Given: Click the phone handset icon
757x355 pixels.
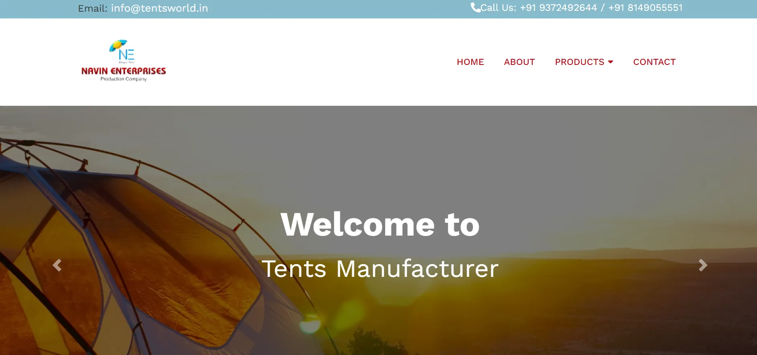Looking at the screenshot, I should [x=475, y=8].
